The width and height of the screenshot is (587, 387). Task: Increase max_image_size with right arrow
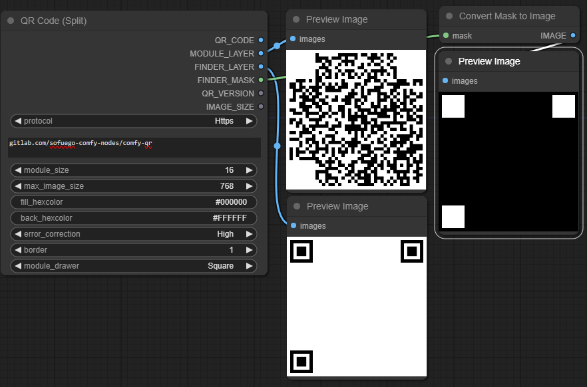pos(250,186)
